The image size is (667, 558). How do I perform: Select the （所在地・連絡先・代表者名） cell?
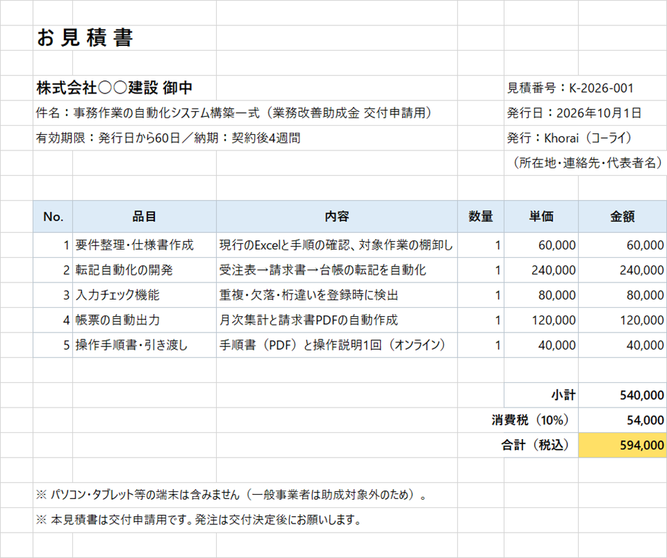(586, 163)
